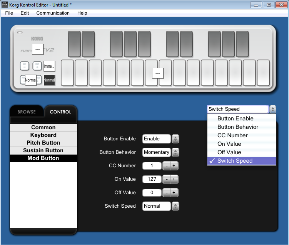Choose checked Switch Speed in dropdown list
The height and width of the screenshot is (245, 289).
[x=242, y=161]
